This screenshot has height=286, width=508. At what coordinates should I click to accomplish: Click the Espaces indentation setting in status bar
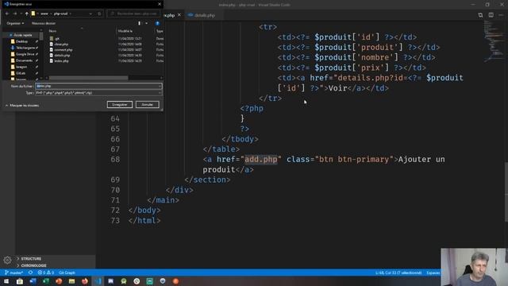pos(433,272)
